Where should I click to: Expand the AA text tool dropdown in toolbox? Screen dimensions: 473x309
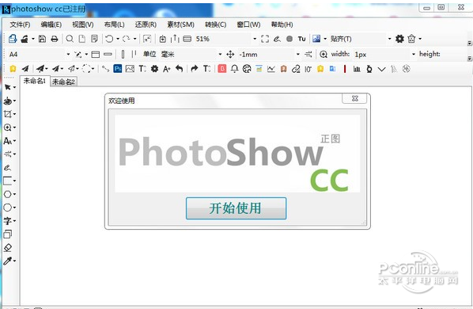(14, 141)
